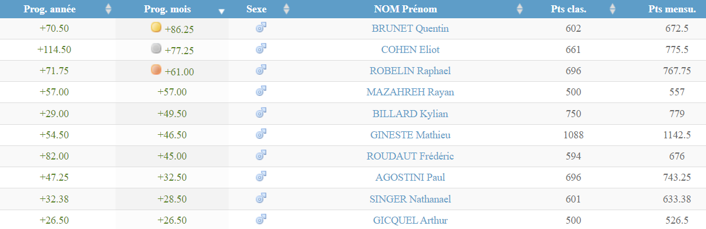Click the gold medal icon beside +86.25
This screenshot has height=229, width=706.
pos(156,28)
